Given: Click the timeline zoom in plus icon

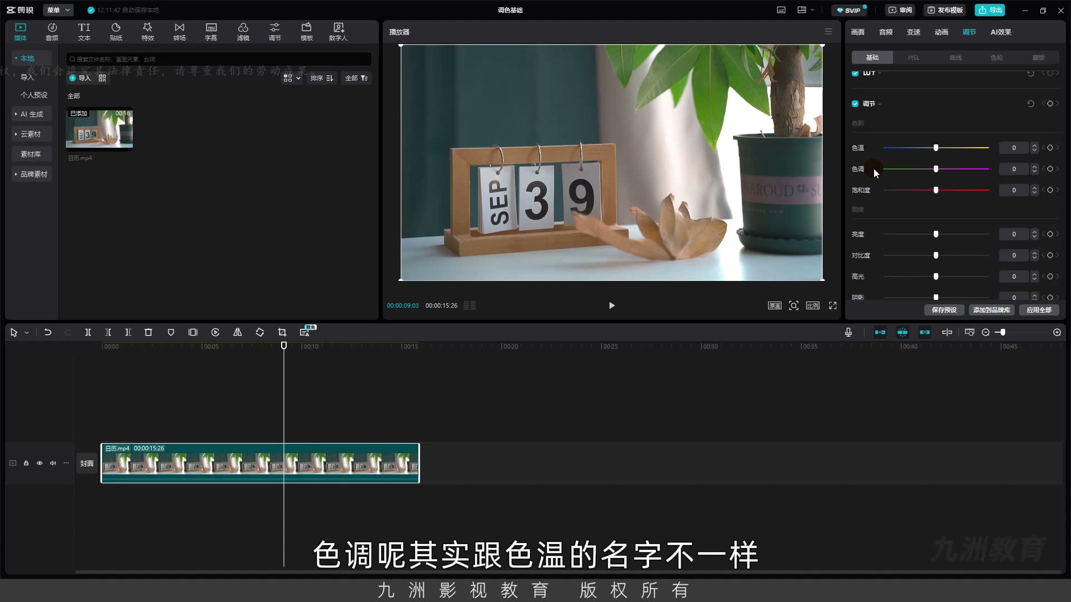Looking at the screenshot, I should click(x=1057, y=332).
